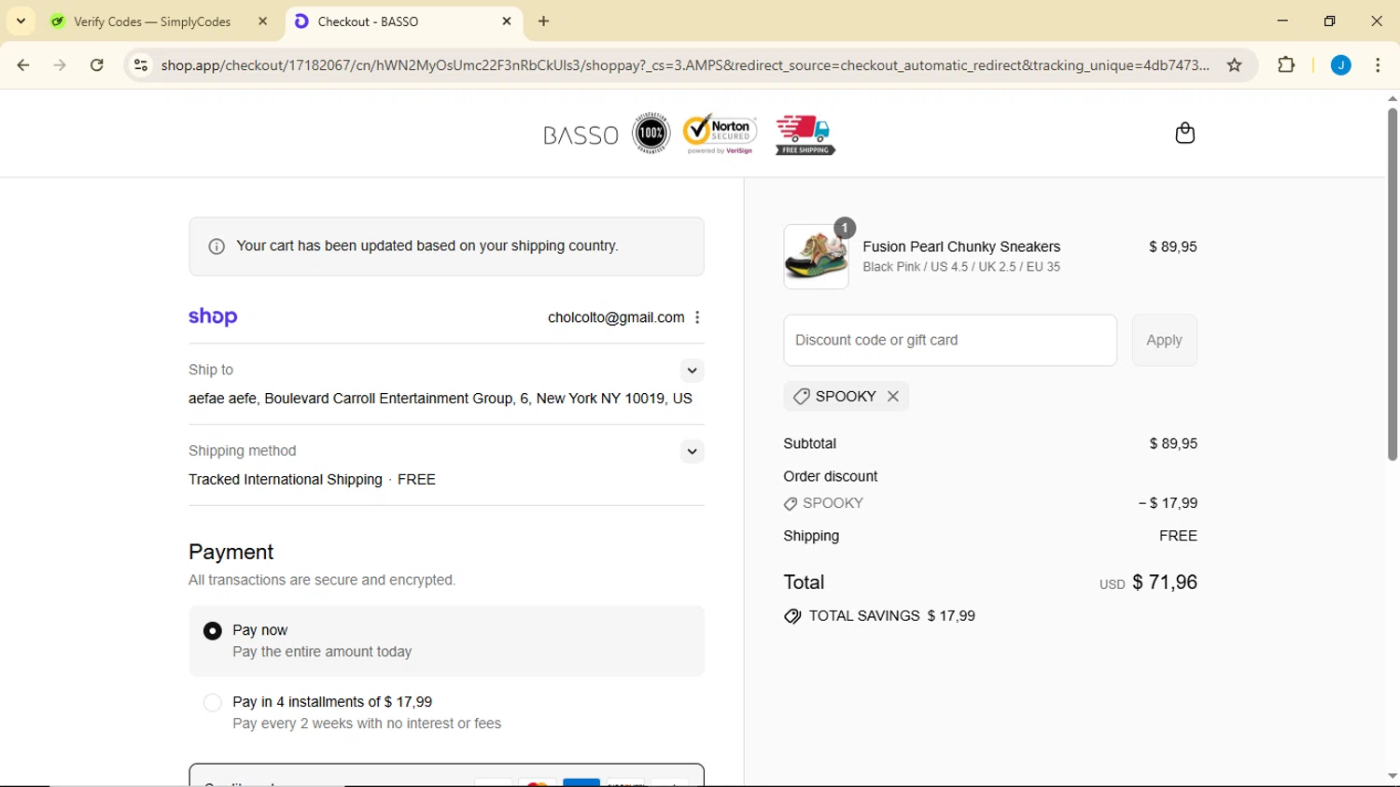Open the browser extensions puzzle icon
Image resolution: width=1400 pixels, height=787 pixels.
coord(1286,65)
